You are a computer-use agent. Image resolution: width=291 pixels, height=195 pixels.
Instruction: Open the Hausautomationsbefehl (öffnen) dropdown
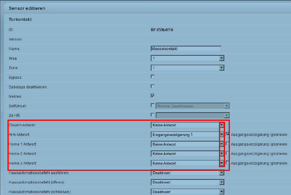click(x=222, y=182)
